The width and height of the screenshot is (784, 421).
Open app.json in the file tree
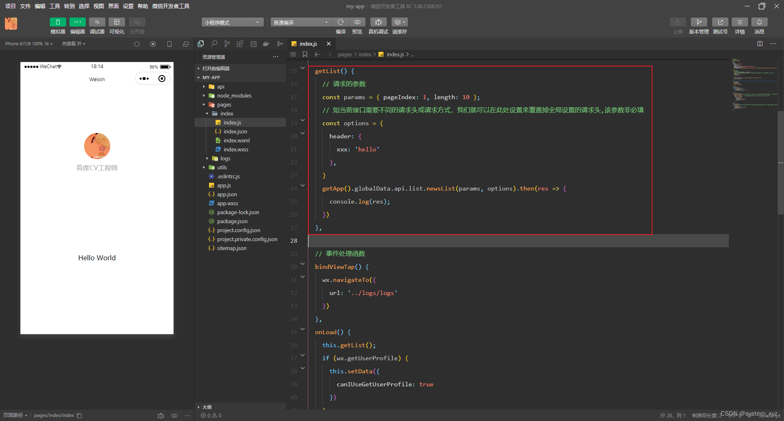pyautogui.click(x=241, y=194)
